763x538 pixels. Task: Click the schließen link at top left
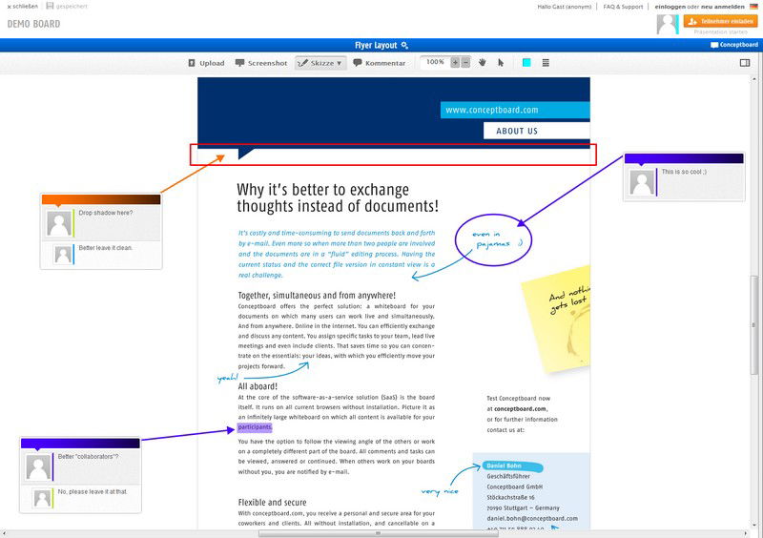pyautogui.click(x=22, y=7)
